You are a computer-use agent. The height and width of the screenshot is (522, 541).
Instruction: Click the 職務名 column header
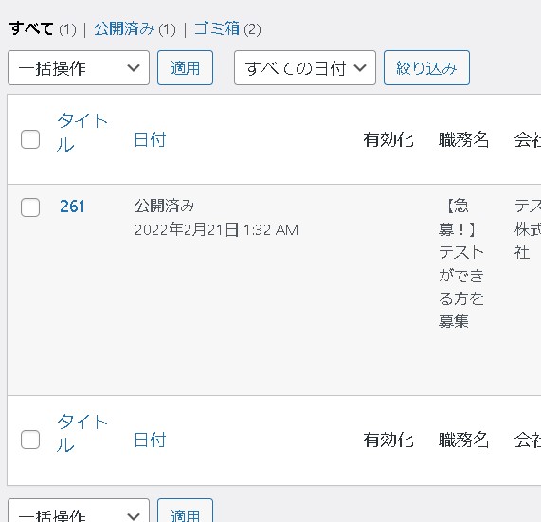coord(463,139)
